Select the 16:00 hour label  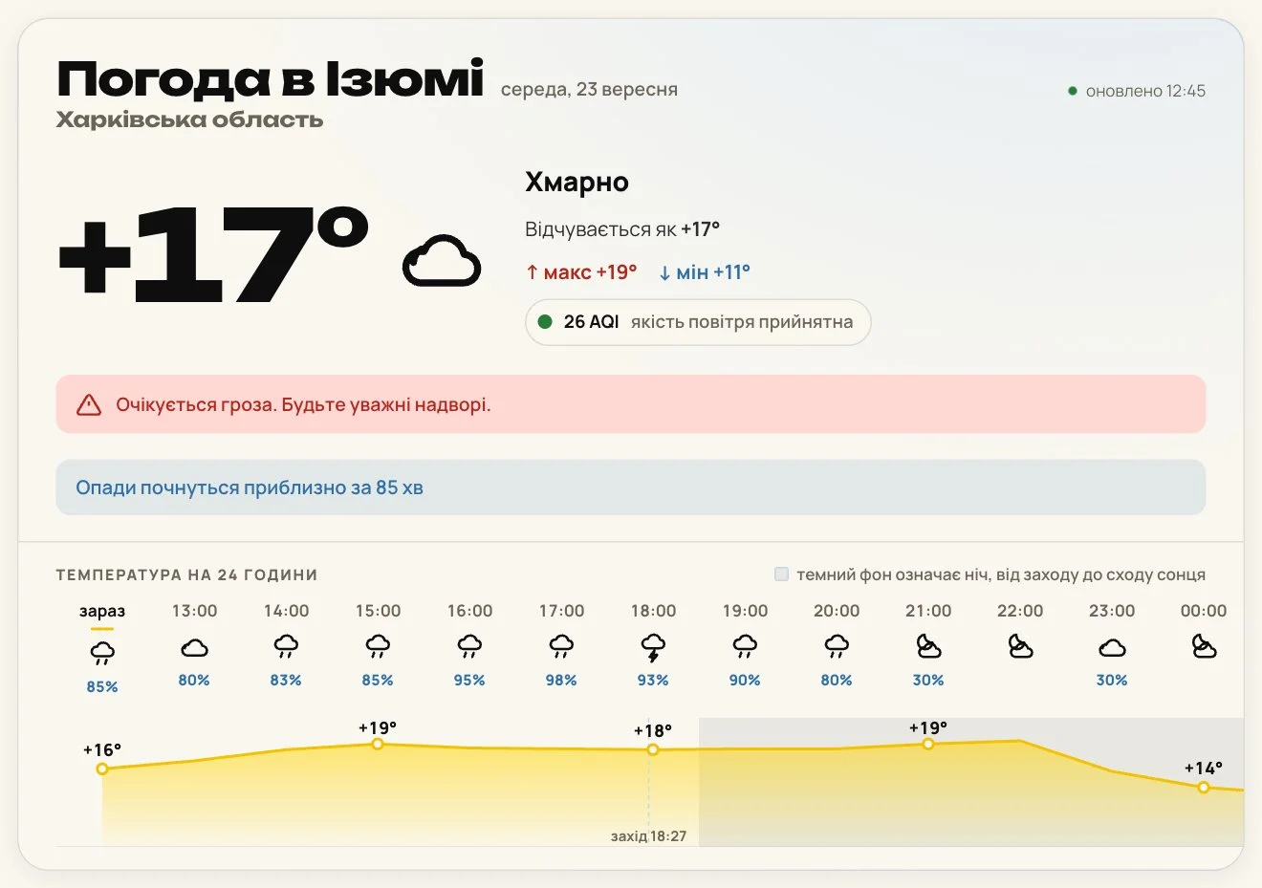469,611
